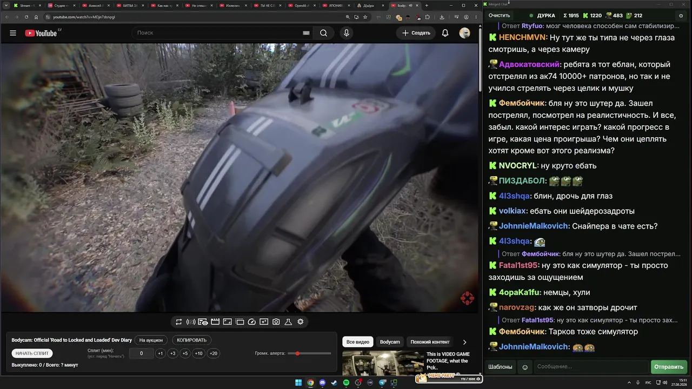Image resolution: width=692 pixels, height=389 pixels.
Task: Click username HENCHMVN in chat
Action: [522, 38]
